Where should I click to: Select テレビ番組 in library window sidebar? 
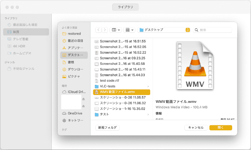pos(26,39)
